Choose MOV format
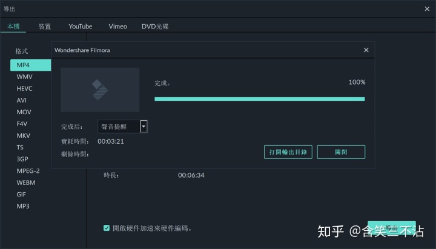 (24, 112)
